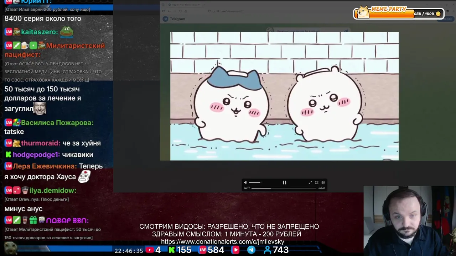The image size is (456, 256).
Task: Click the red play icon in status bar
Action: [x=235, y=250]
